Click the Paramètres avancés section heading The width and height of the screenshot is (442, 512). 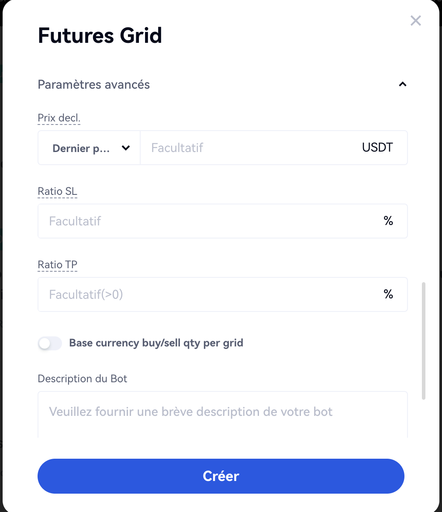94,84
